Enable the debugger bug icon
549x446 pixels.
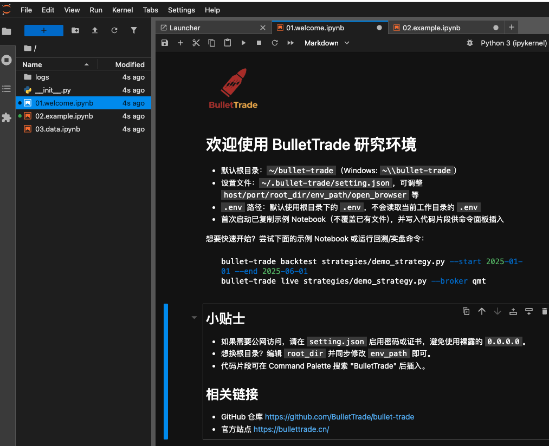tap(470, 43)
